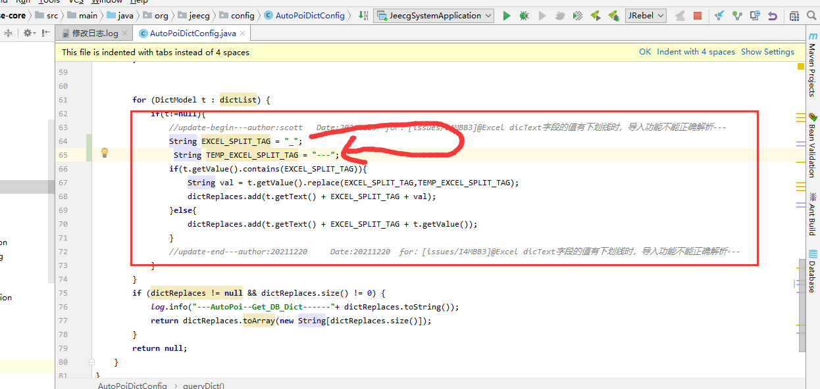Open the JeecgSystemApplication run configuration dropdown

[434, 16]
